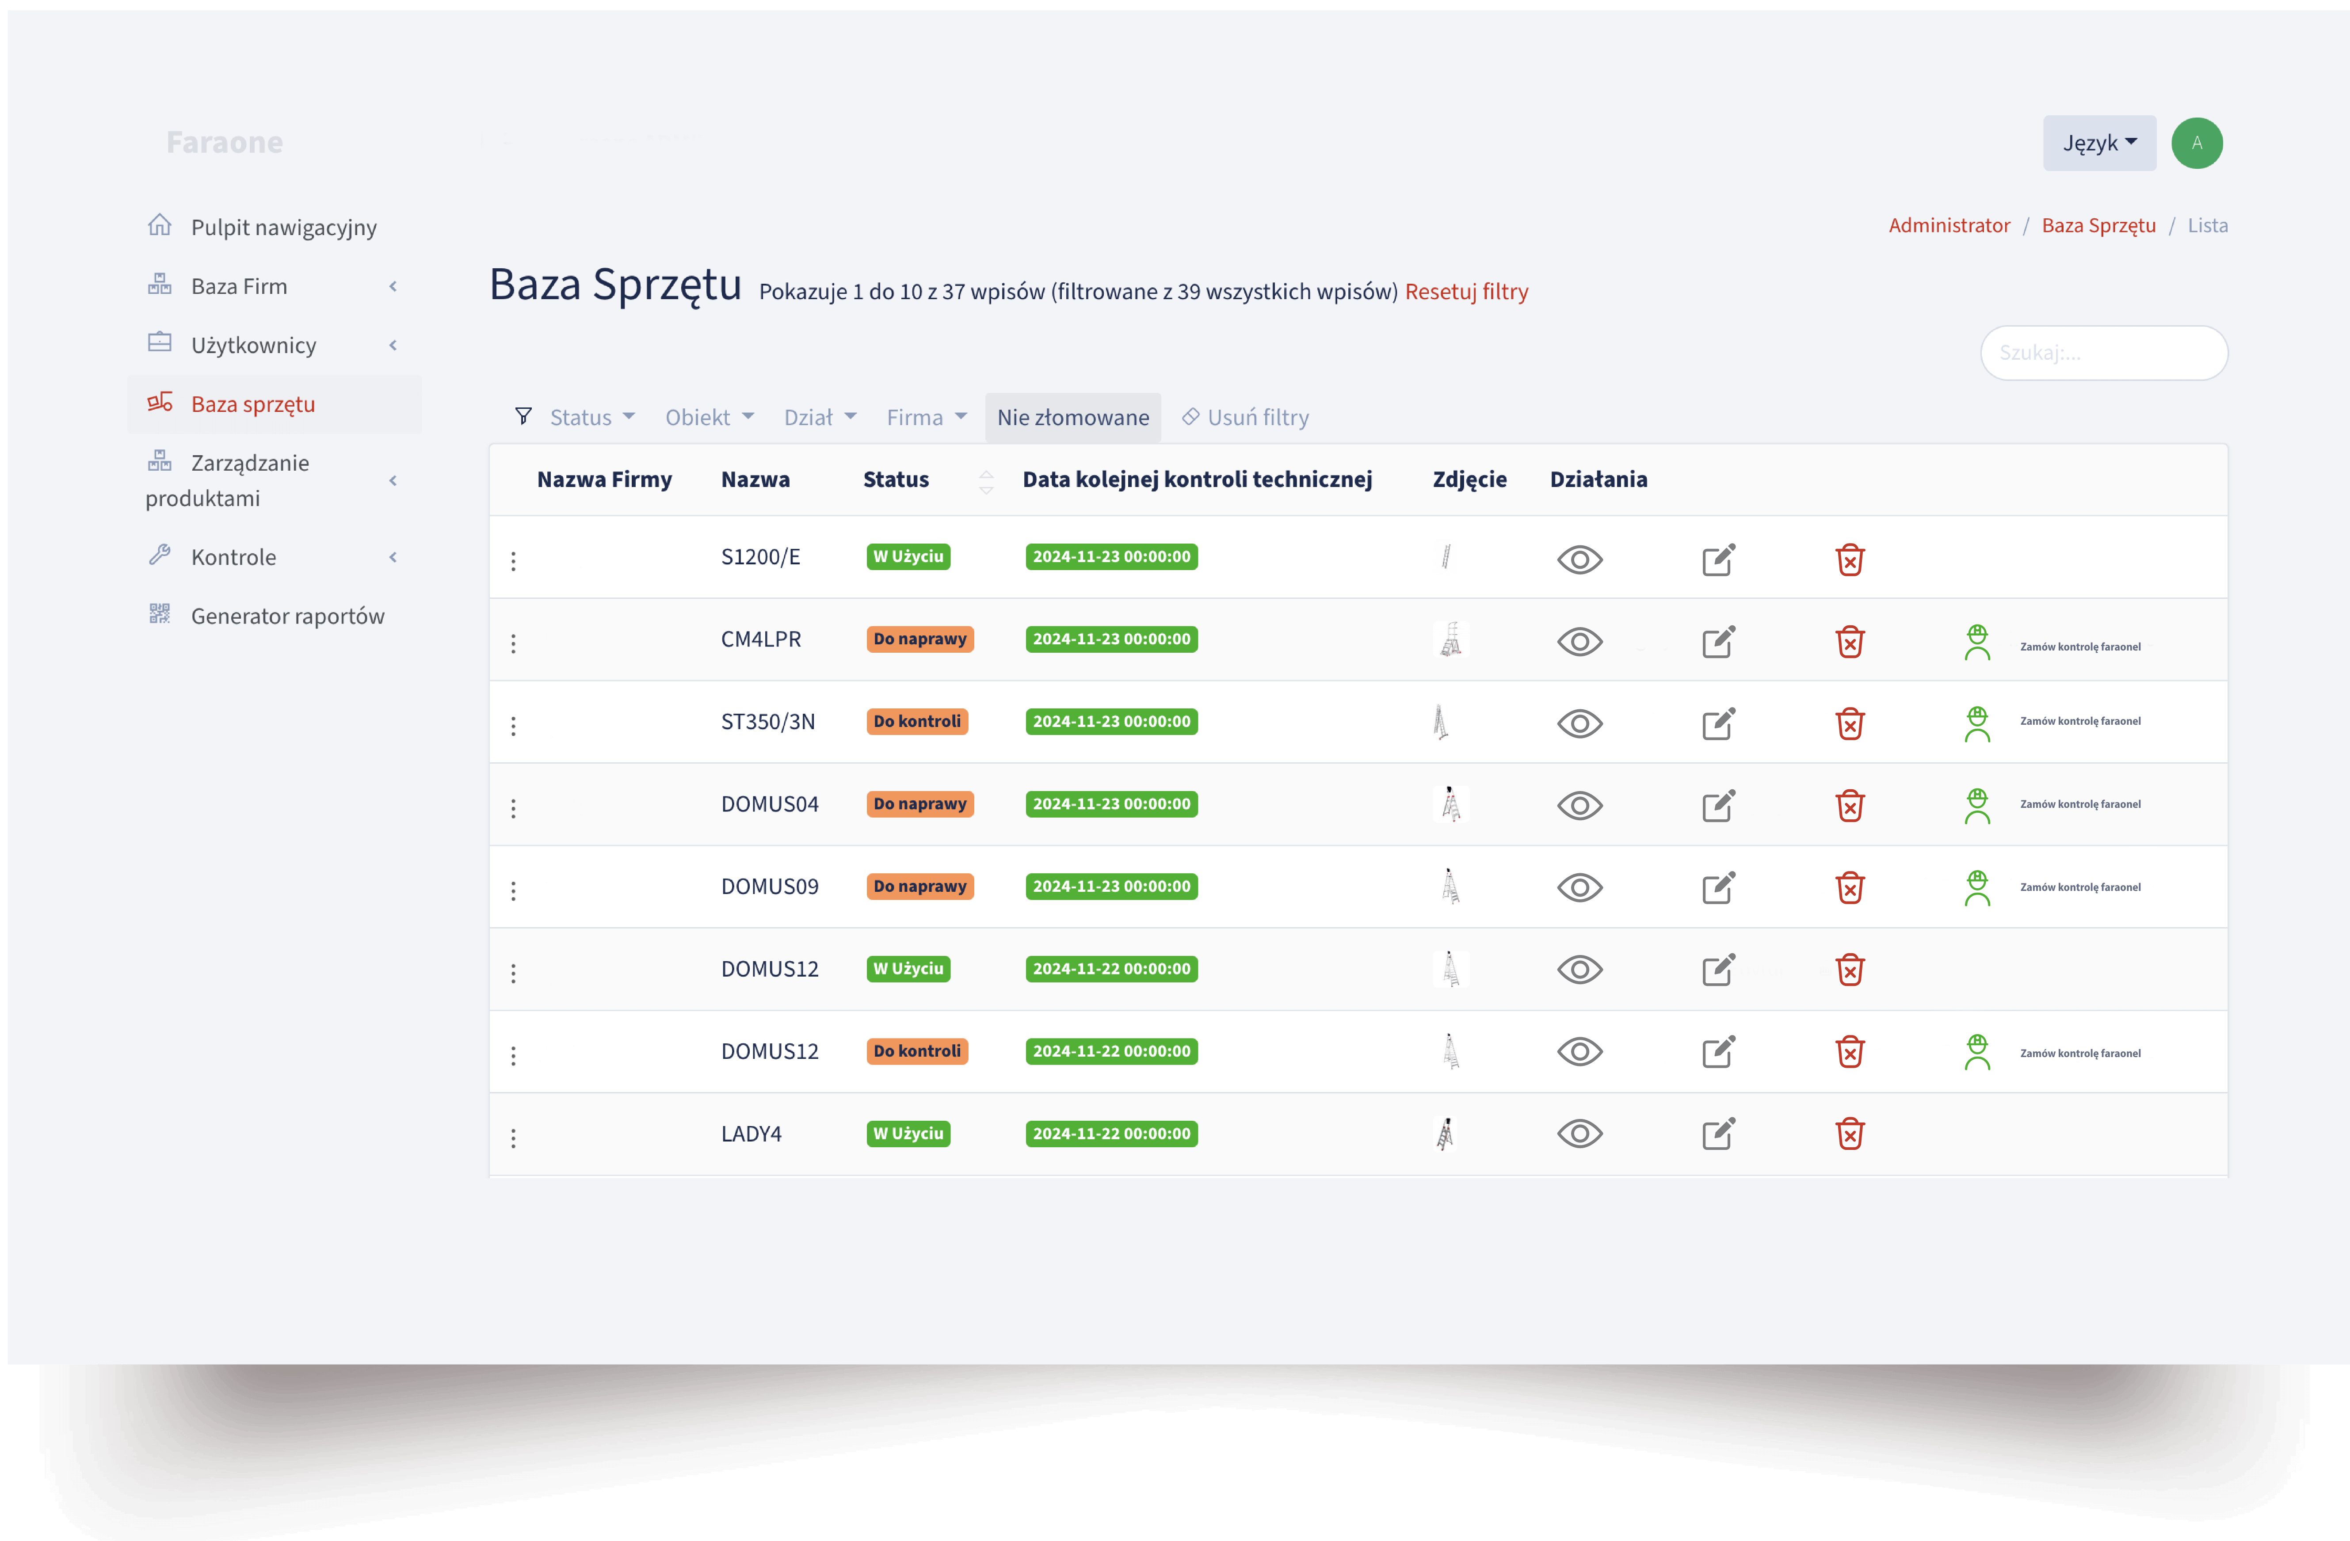Image resolution: width=2350 pixels, height=1541 pixels.
Task: Sort by the Status column arrows
Action: pos(985,482)
